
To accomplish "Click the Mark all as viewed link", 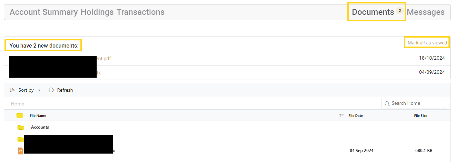I will (x=427, y=43).
